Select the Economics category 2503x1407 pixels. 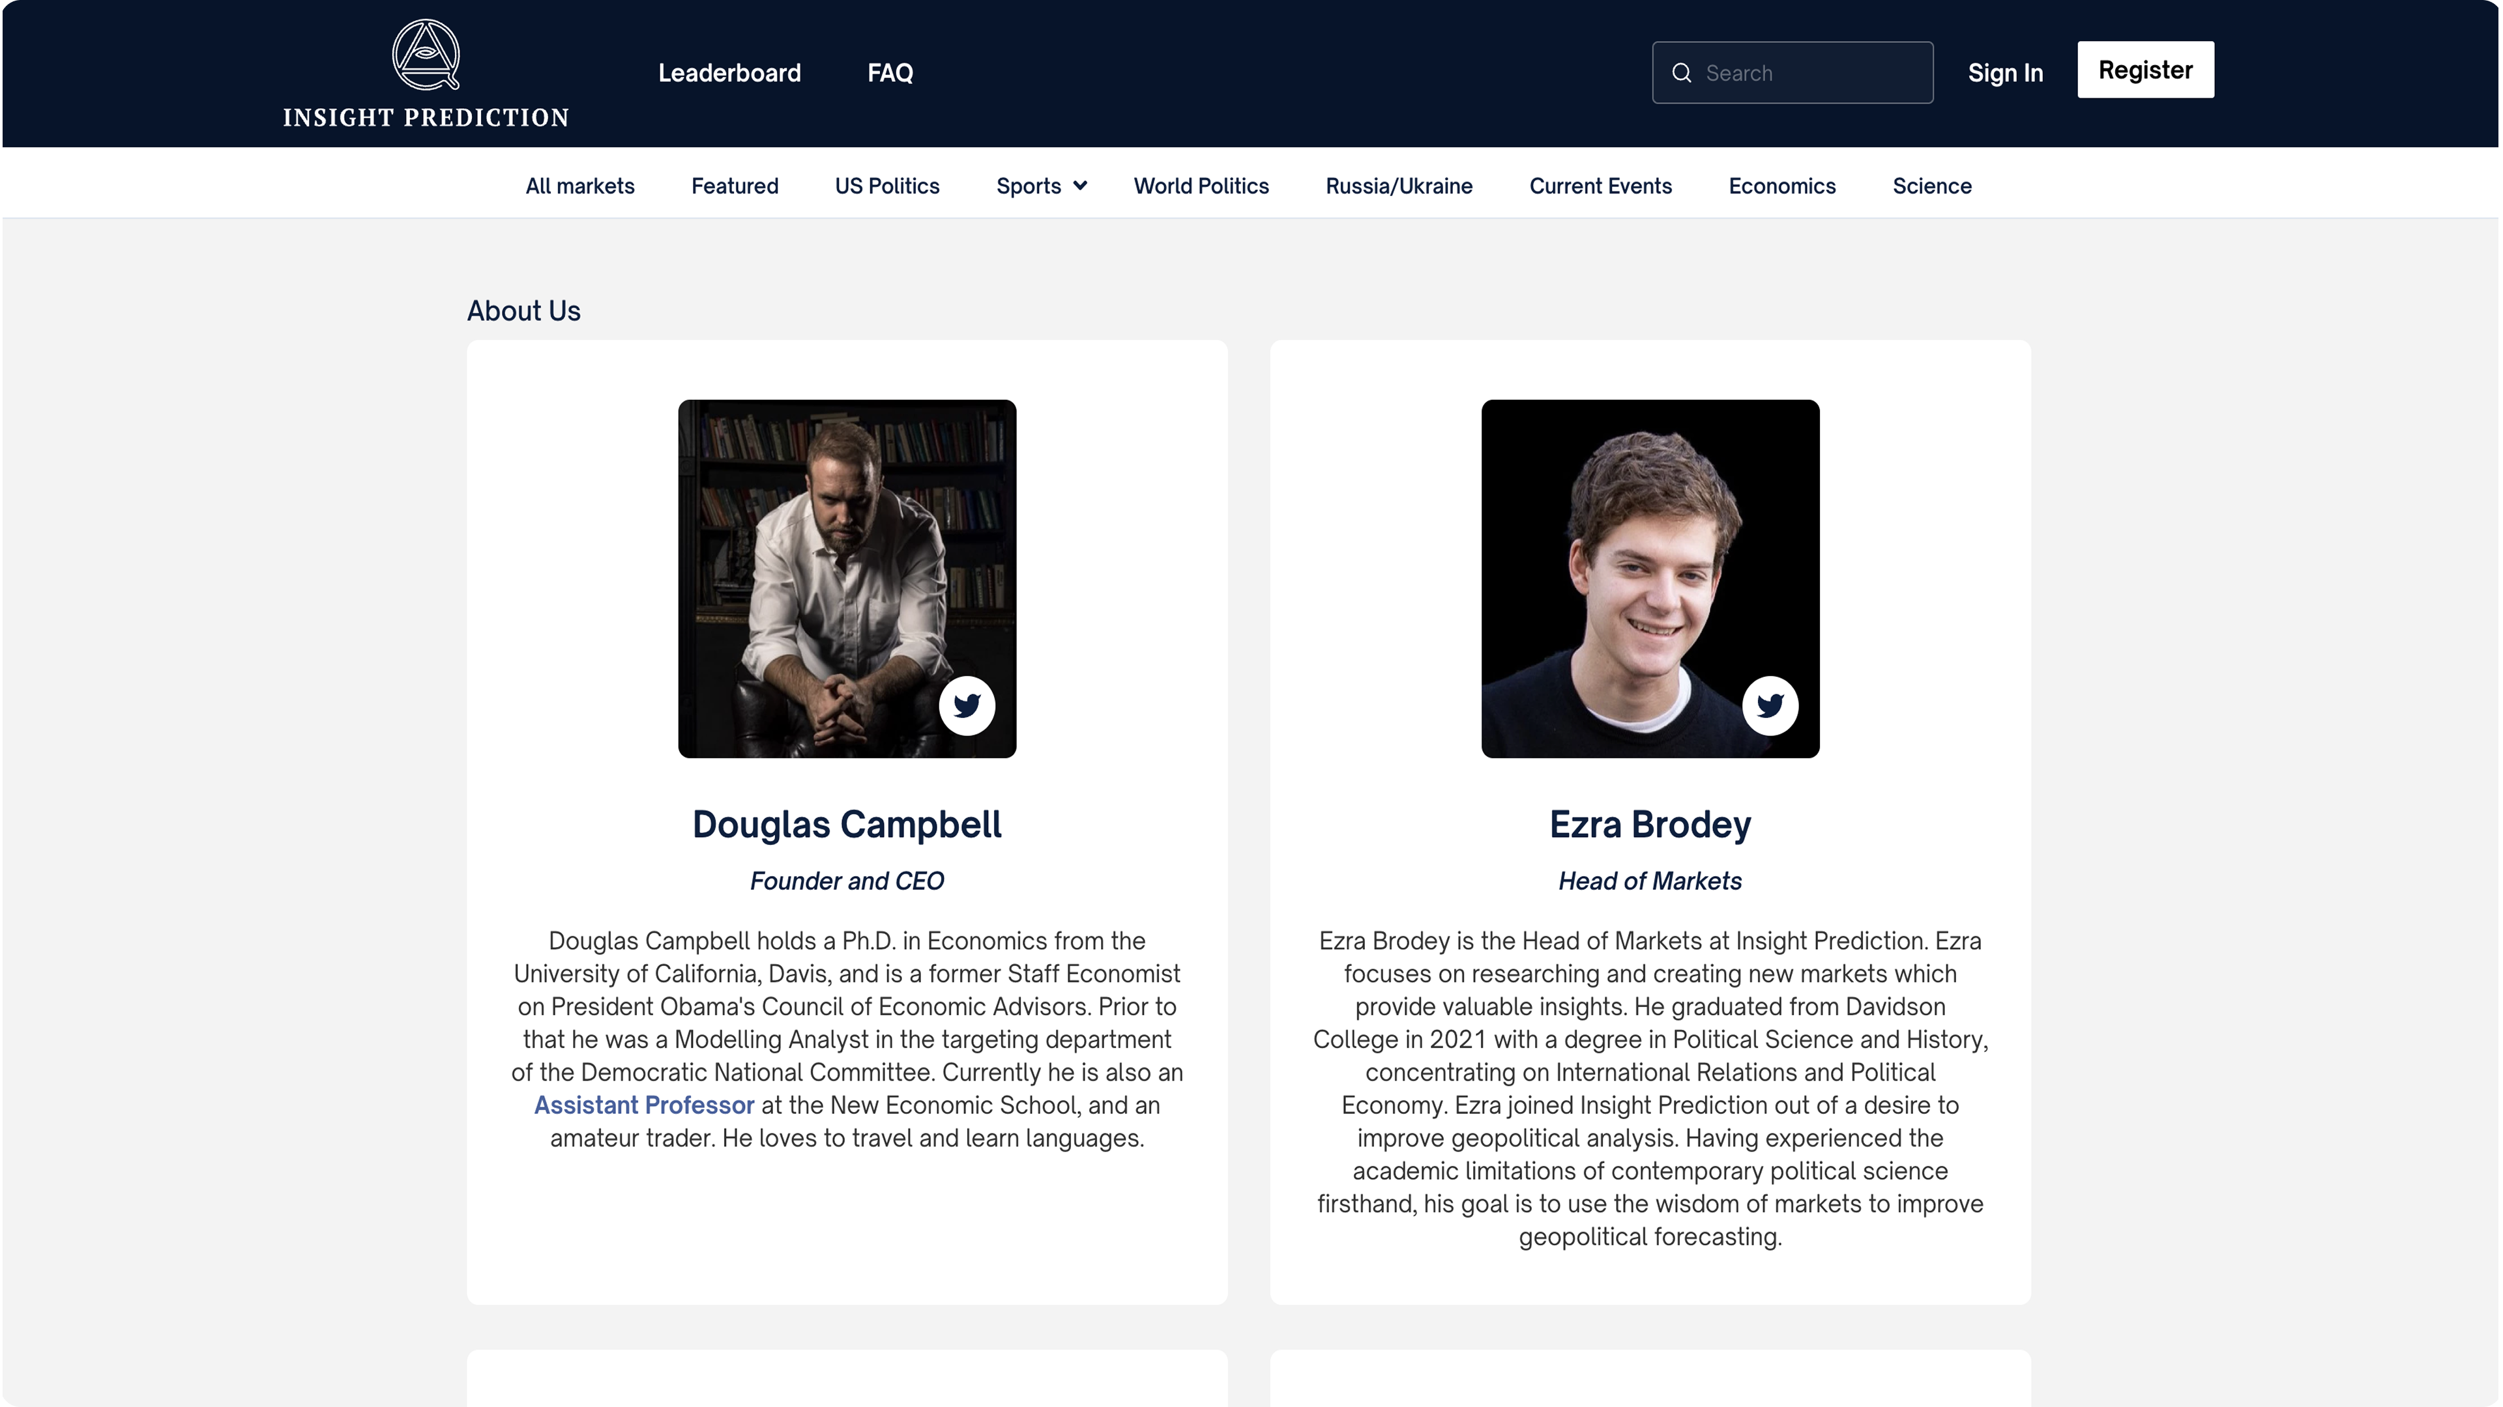[1782, 186]
